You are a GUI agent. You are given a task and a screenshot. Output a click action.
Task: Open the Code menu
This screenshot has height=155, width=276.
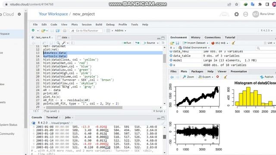(53, 25)
